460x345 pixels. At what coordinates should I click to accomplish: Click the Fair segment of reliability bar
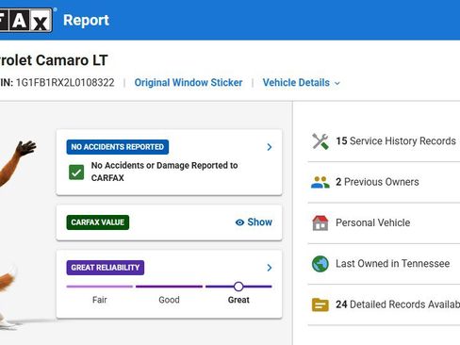pyautogui.click(x=100, y=287)
